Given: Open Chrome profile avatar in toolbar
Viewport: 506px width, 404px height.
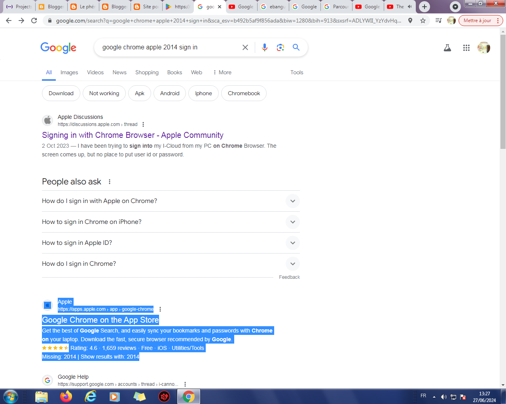Looking at the screenshot, I should [451, 21].
